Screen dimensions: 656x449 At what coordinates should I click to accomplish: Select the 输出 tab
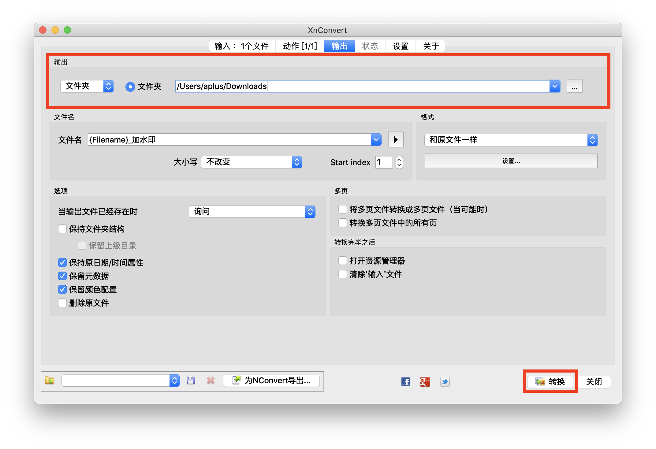pyautogui.click(x=339, y=46)
